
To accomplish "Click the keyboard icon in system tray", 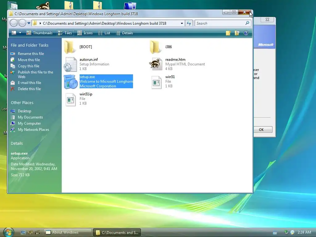I will click(x=275, y=233).
